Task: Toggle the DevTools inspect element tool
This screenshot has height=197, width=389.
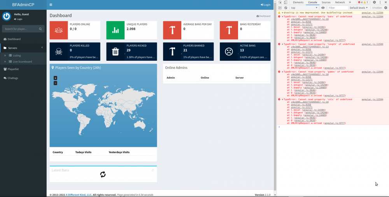Action: 280,2
